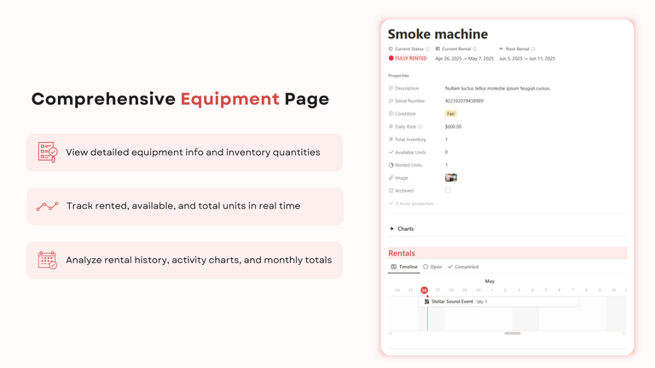Viewport: 655px width, 368px height.
Task: Click the timeline scroll right arrow
Action: coord(624,333)
